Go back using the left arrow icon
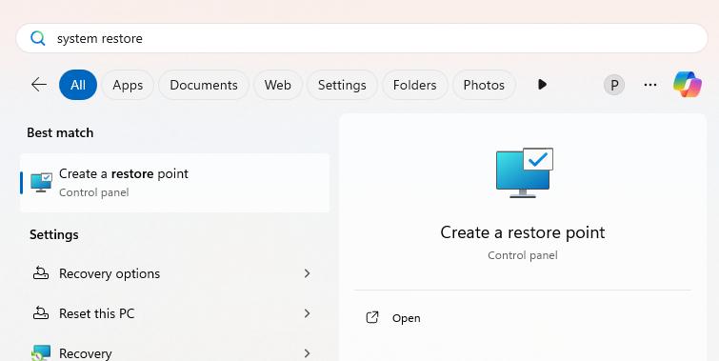 (39, 85)
